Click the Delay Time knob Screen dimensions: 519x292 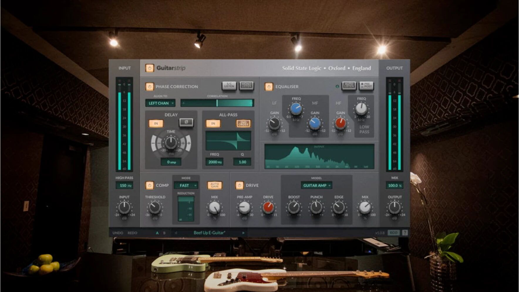coord(171,143)
